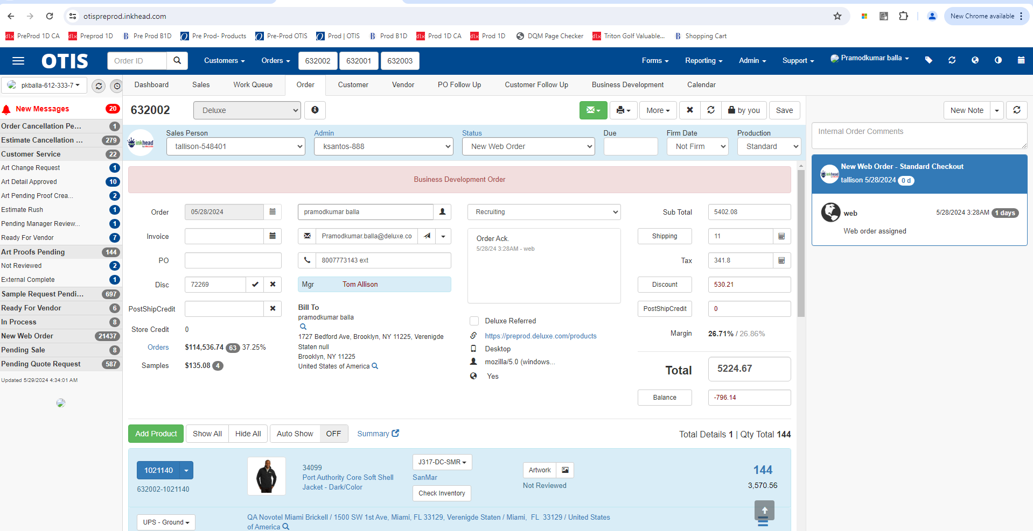Switch to the Work Queue tab
The image size is (1033, 531).
pyautogui.click(x=253, y=85)
